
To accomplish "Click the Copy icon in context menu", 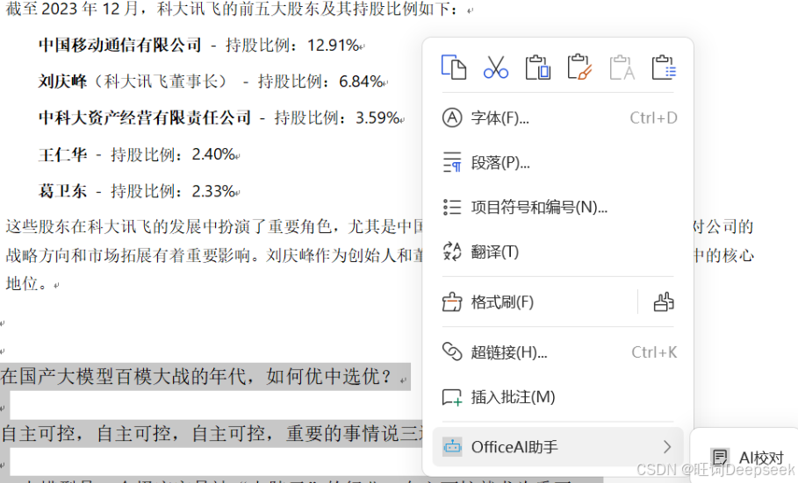I will [x=454, y=67].
